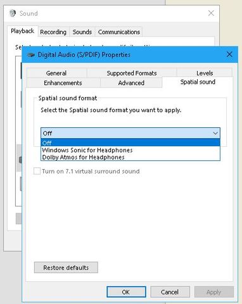
Task: Go to the Levels tab
Action: tap(205, 73)
